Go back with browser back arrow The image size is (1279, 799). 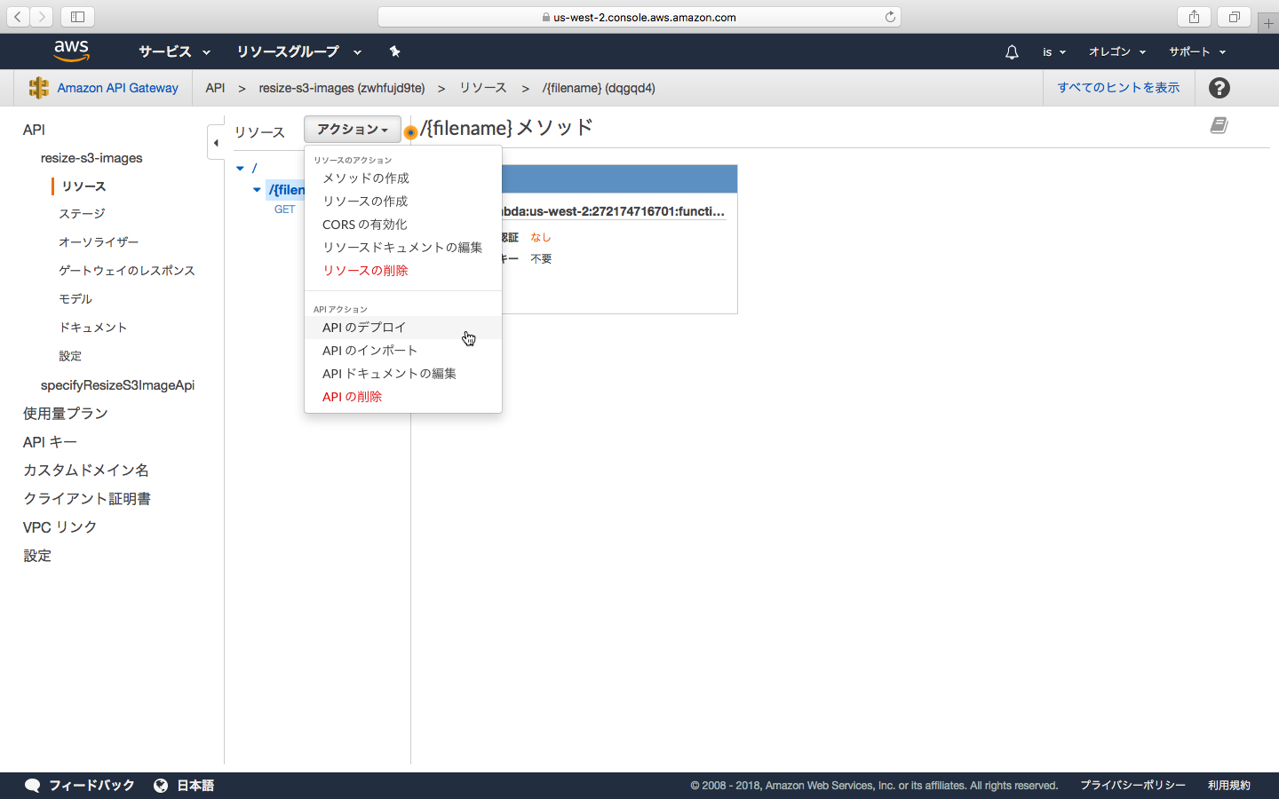[x=18, y=17]
